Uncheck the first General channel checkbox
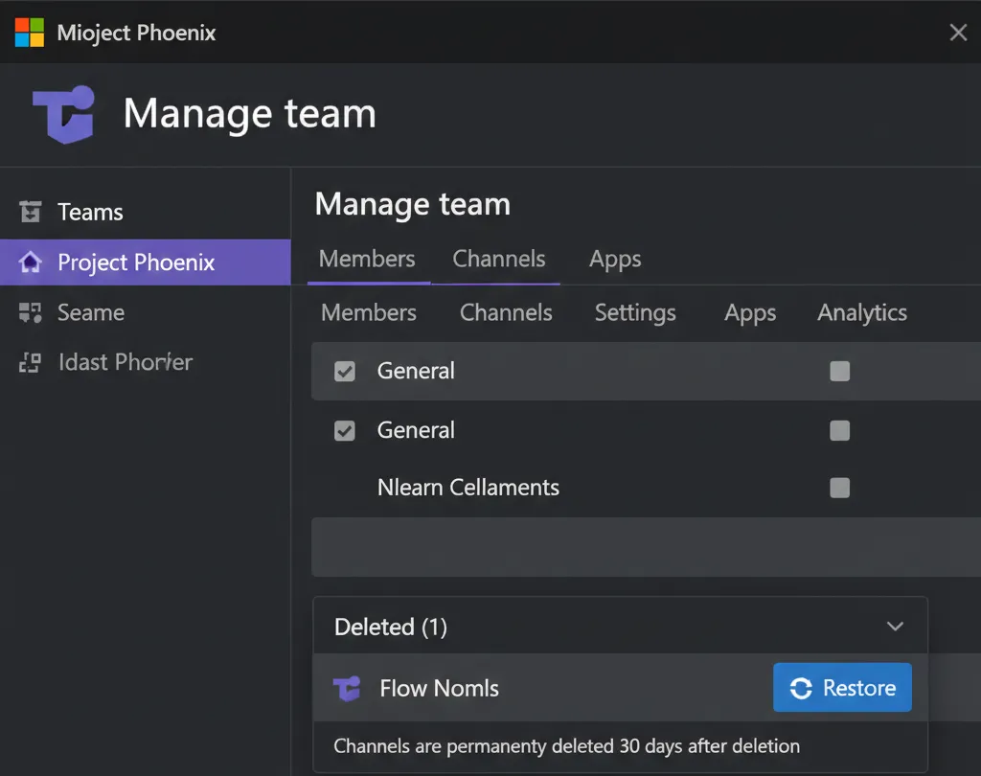 coord(344,372)
